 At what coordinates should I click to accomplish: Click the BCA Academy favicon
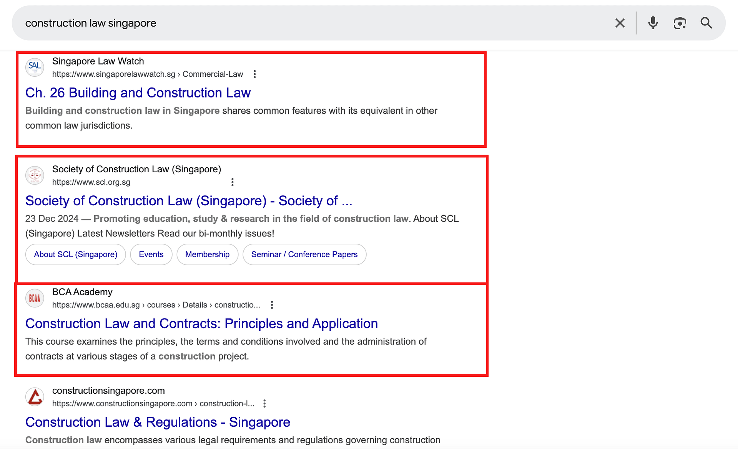tap(35, 298)
